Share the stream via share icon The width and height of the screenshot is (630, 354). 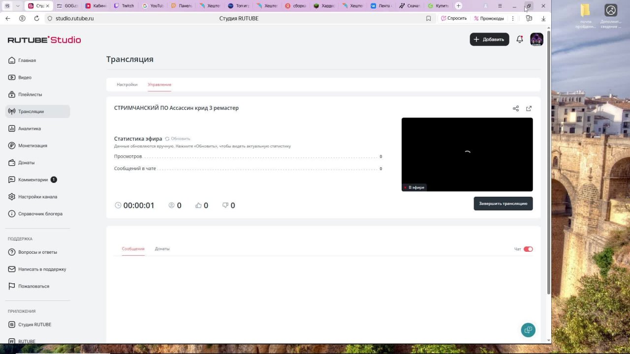coord(516,108)
